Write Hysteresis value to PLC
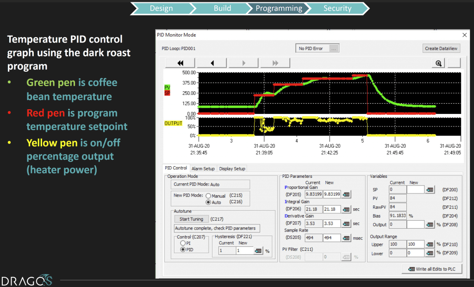 pos(259,250)
